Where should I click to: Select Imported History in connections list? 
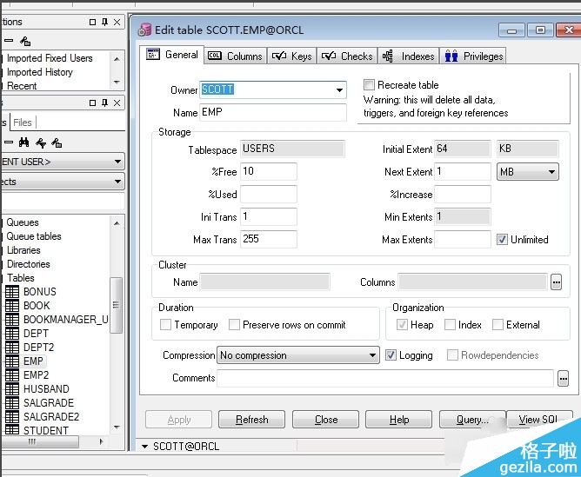(x=40, y=72)
